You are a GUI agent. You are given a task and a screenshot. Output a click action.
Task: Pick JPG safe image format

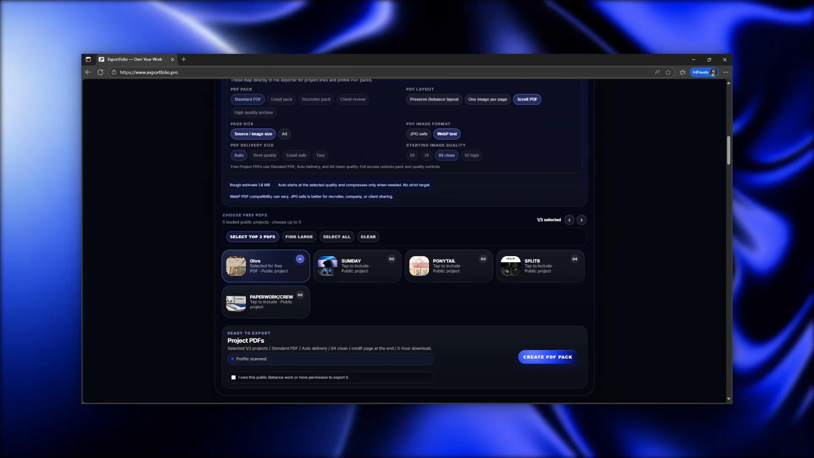coord(418,134)
